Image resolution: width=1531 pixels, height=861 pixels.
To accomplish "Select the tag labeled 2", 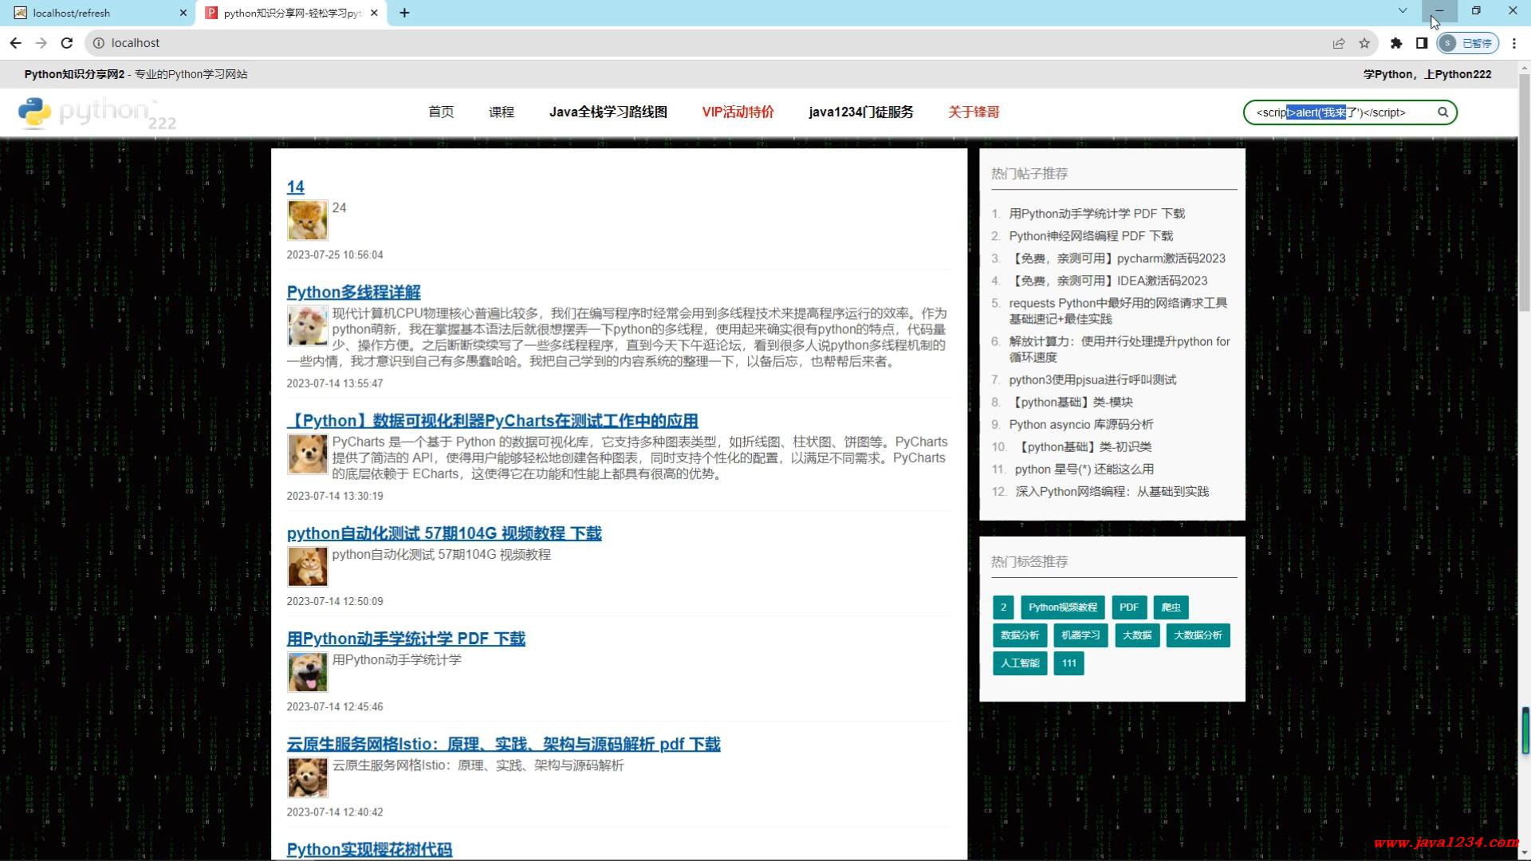I will click(x=1003, y=607).
